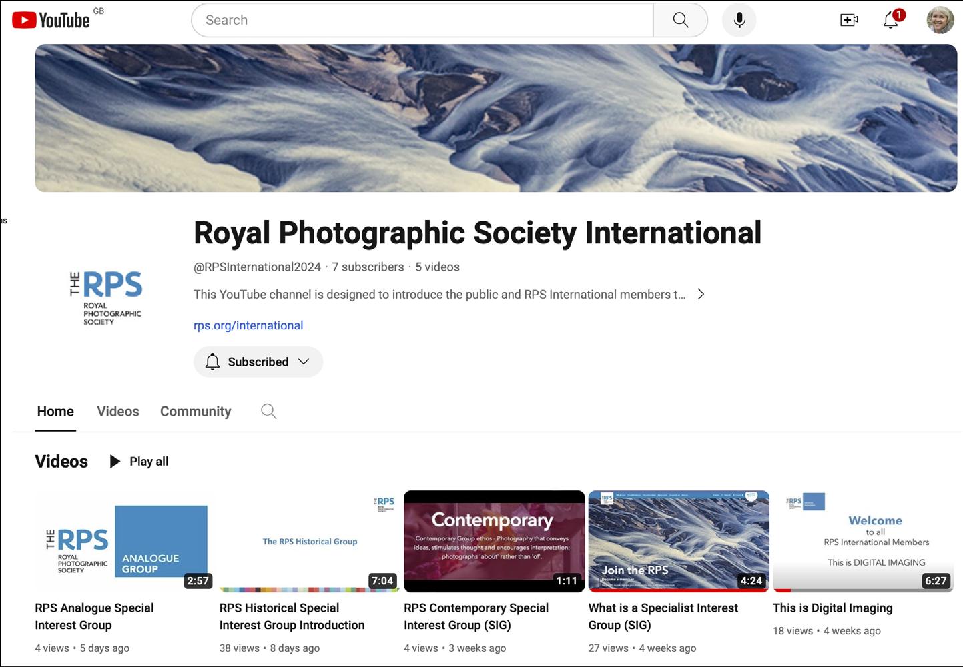Click into the YouTube search field
Viewport: 963px width, 667px height.
coord(422,20)
